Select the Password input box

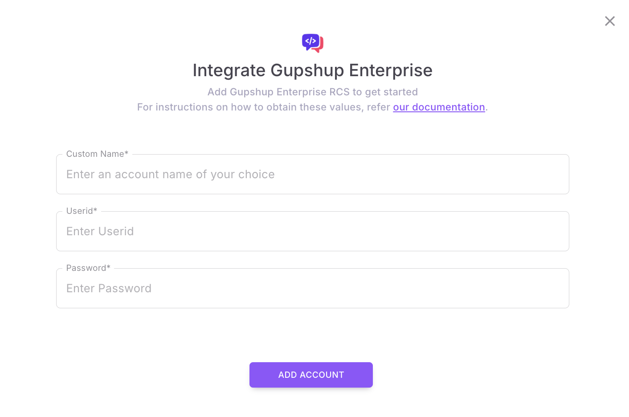(312, 288)
